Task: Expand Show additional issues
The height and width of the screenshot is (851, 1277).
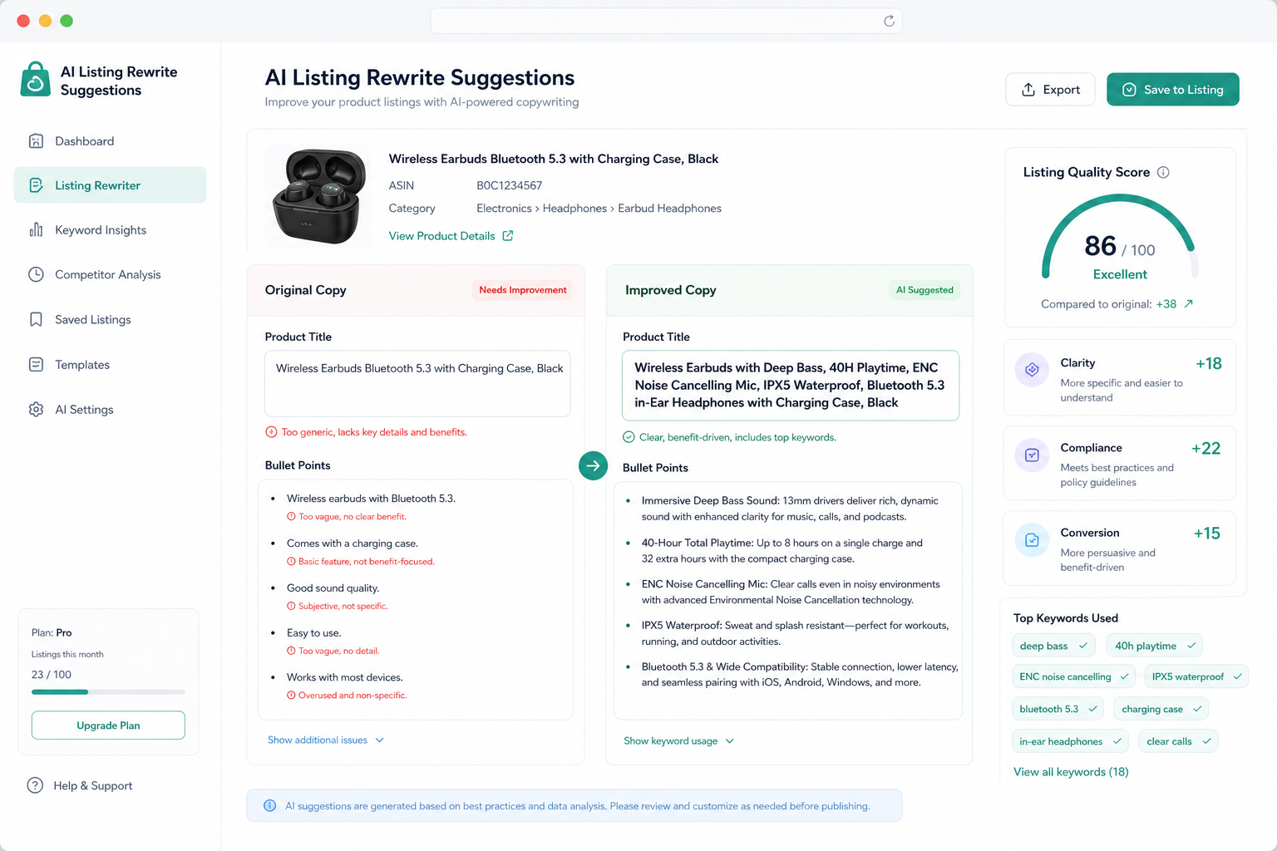Action: [x=326, y=740]
